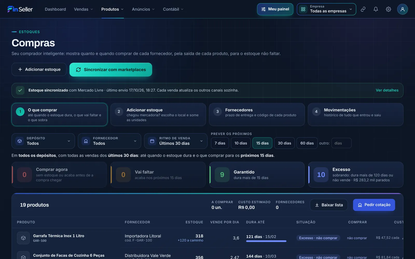Click the synced checkmark status icon
Screen dimensions: 415x259
point(20,90)
